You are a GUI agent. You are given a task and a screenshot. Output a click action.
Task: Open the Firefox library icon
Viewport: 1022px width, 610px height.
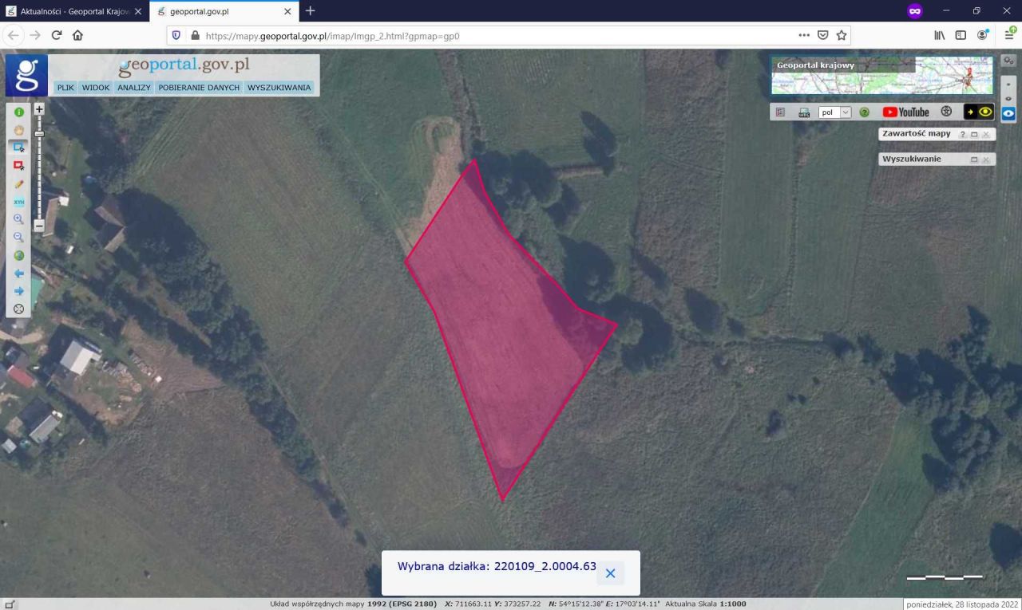click(940, 35)
